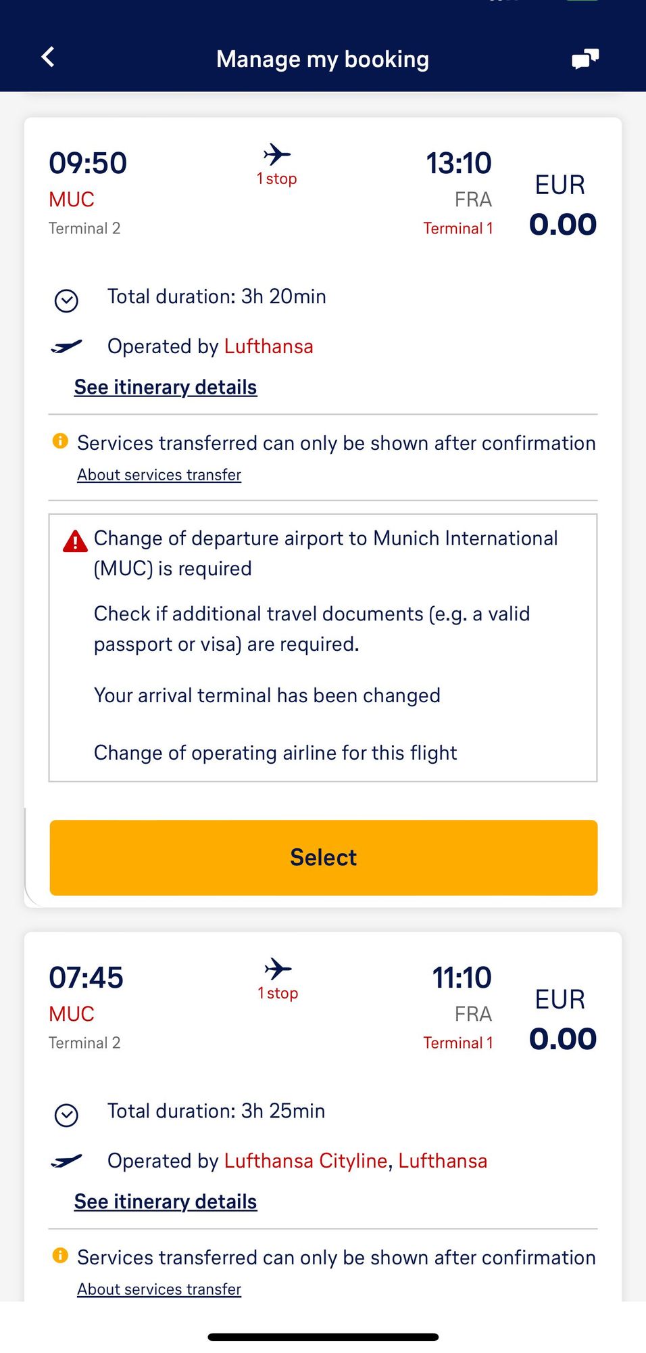Tap the Lufthansa crane icon in the second card
The image size is (646, 1353).
(x=66, y=1161)
